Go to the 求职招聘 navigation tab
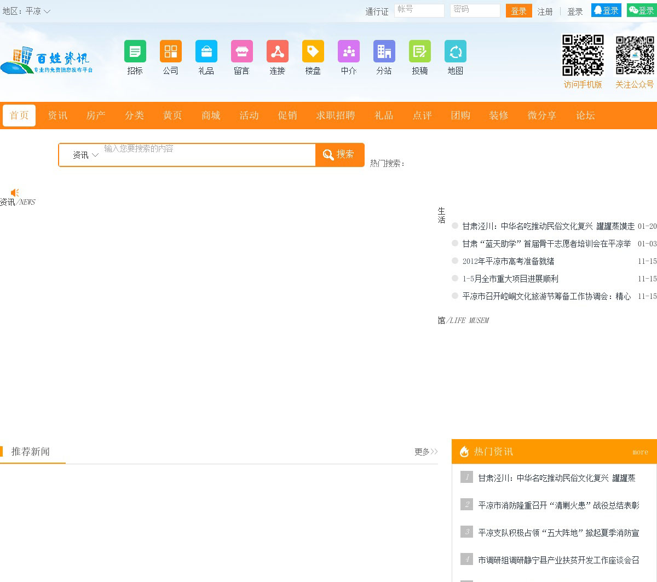This screenshot has width=657, height=582. point(336,116)
